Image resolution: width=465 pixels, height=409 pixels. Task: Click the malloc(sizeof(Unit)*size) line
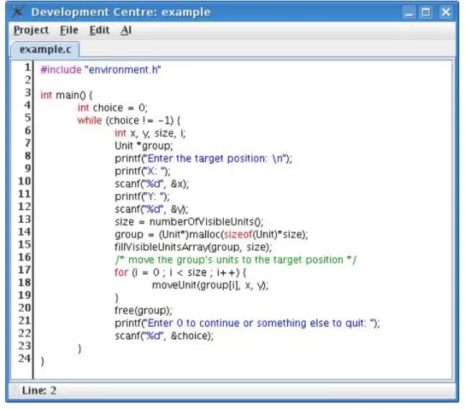click(211, 235)
